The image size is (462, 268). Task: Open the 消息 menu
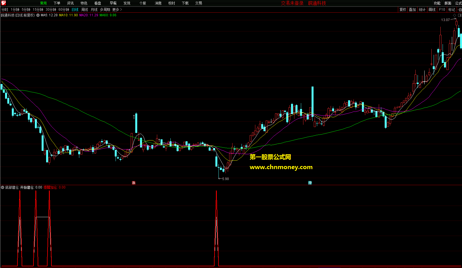click(158, 3)
